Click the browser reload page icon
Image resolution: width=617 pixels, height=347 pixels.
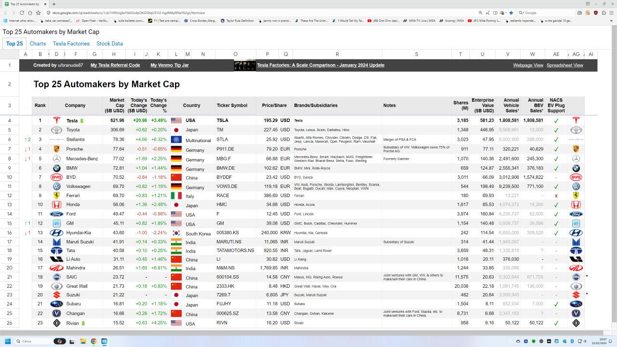[x=22, y=13]
